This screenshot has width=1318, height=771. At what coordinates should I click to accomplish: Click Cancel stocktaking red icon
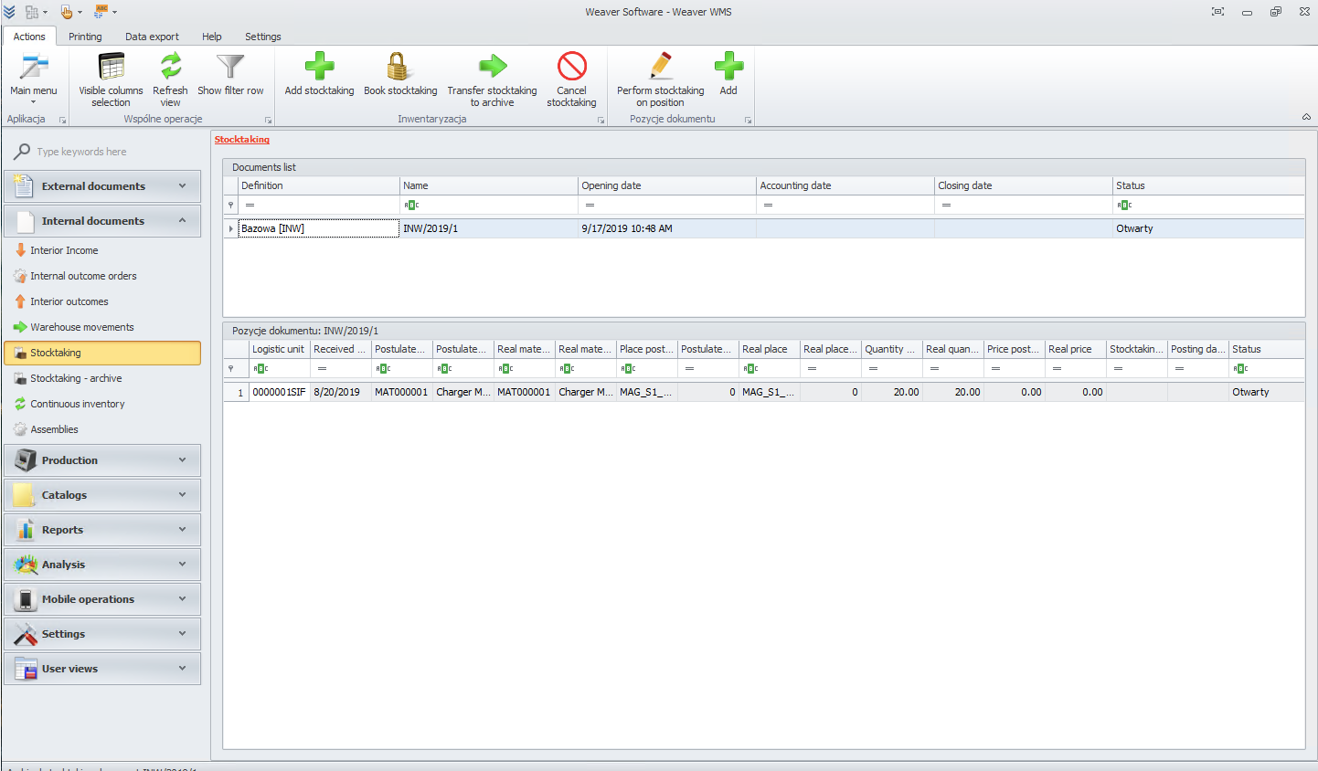(x=571, y=67)
